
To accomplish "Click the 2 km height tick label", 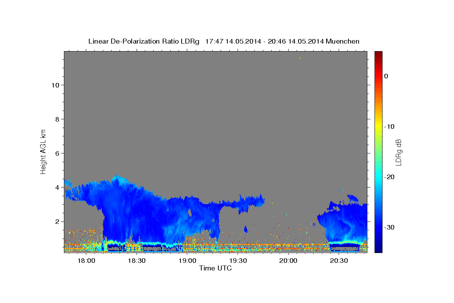I will (57, 222).
